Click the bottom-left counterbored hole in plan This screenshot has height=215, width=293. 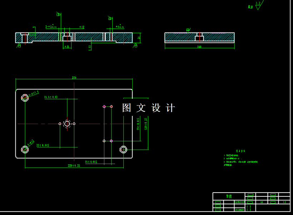(x=25, y=149)
